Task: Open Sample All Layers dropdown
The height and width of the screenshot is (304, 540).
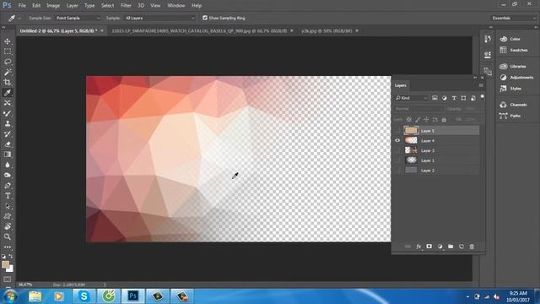Action: (x=159, y=18)
